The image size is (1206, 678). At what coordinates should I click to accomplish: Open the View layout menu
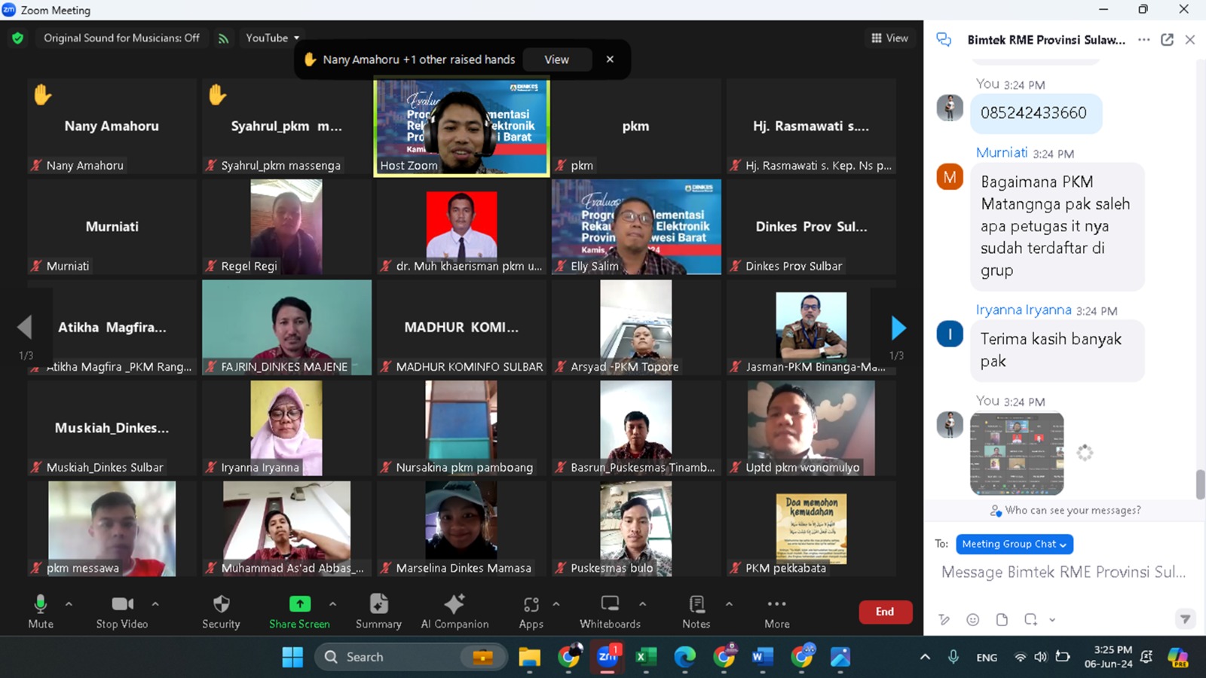(x=889, y=38)
